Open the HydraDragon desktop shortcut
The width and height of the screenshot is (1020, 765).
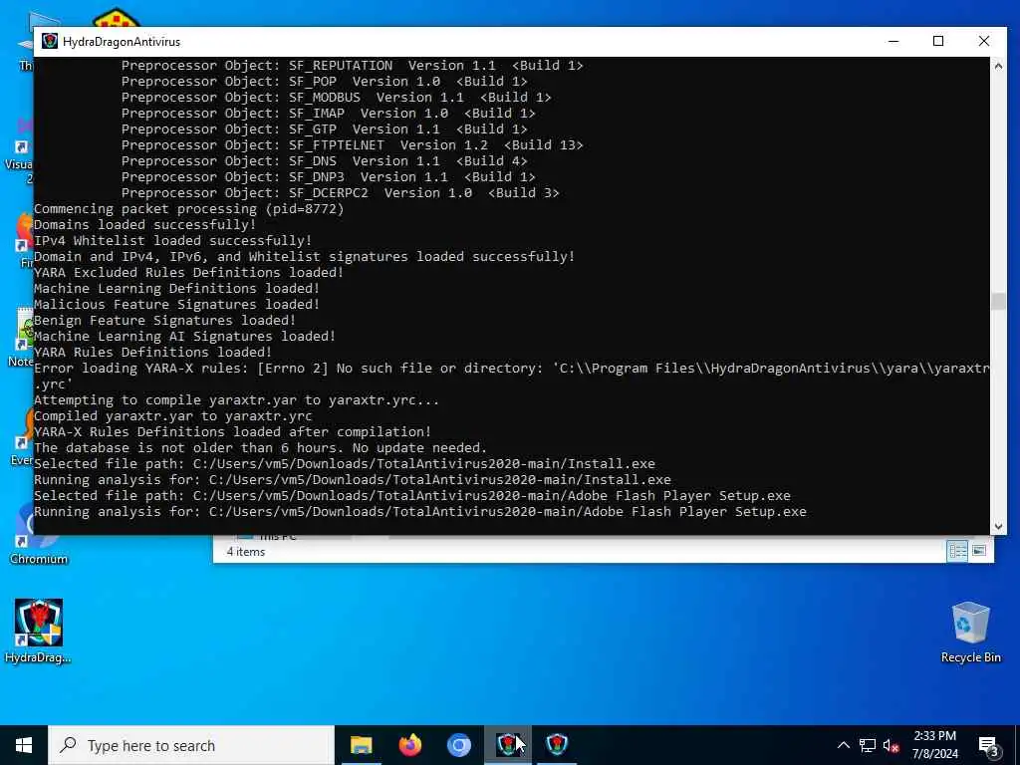[39, 631]
